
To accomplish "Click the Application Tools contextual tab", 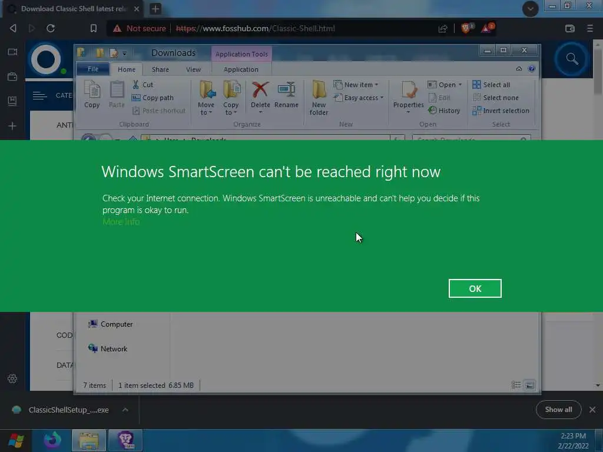I will pyautogui.click(x=241, y=54).
